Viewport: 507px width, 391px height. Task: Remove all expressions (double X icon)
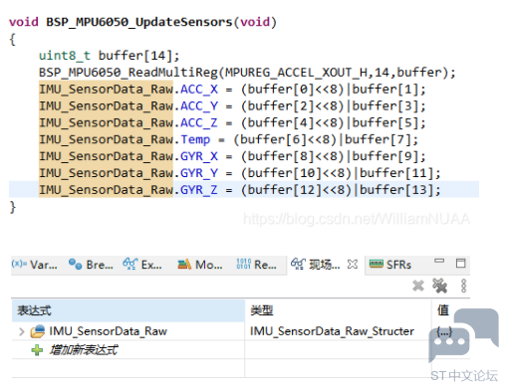click(x=440, y=286)
